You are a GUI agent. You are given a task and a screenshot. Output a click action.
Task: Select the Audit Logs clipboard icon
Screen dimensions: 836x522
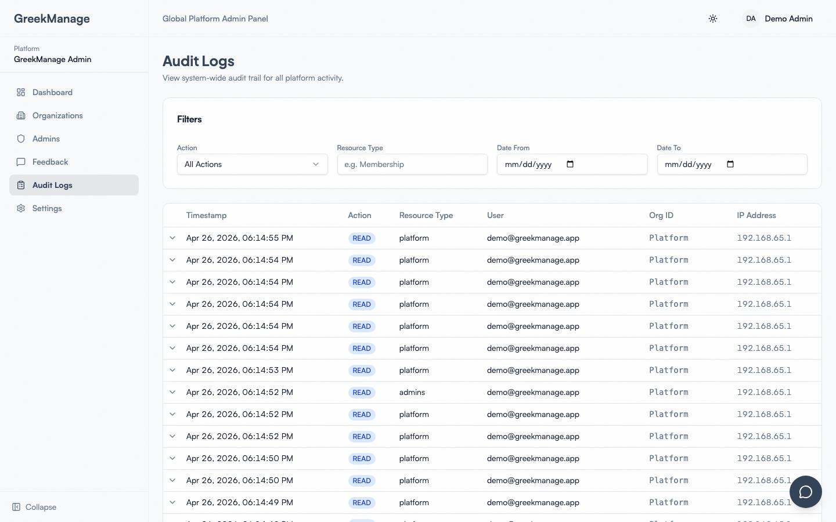21,185
